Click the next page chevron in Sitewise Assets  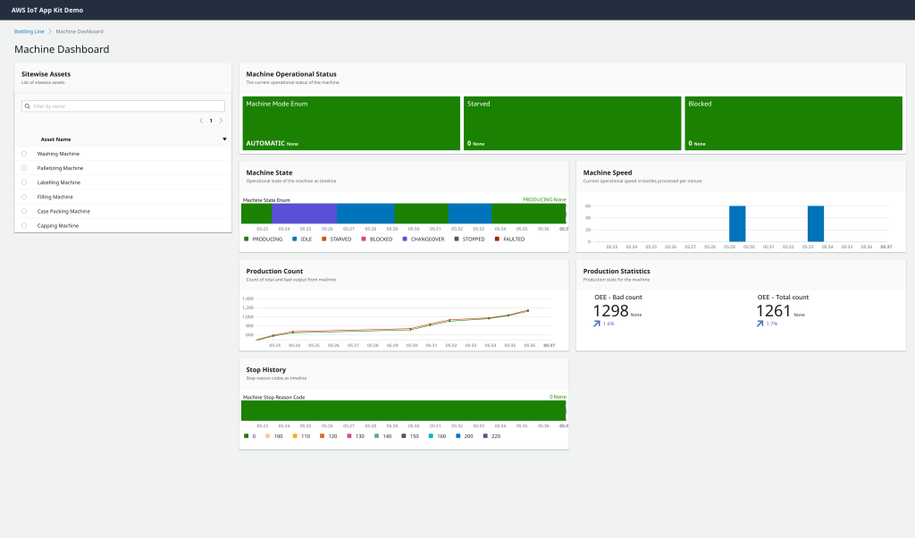tap(222, 120)
